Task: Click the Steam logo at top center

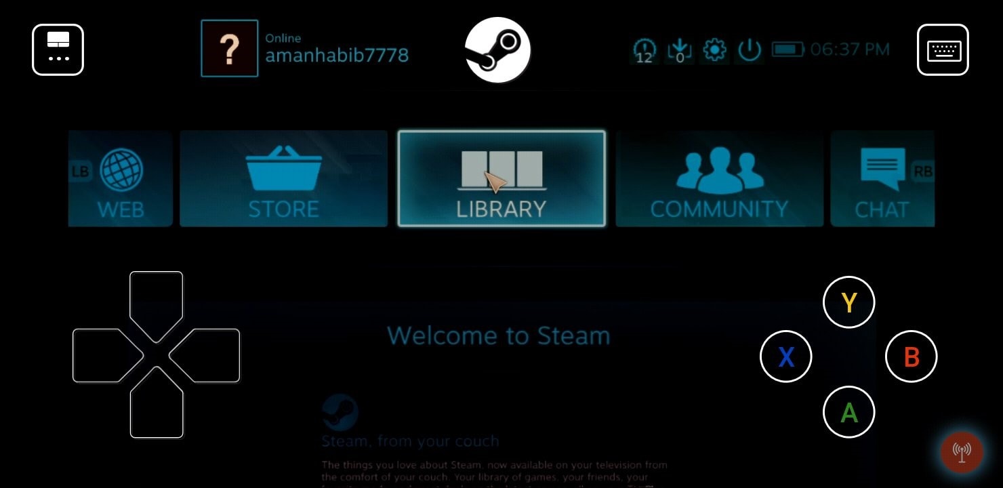Action: (497, 50)
